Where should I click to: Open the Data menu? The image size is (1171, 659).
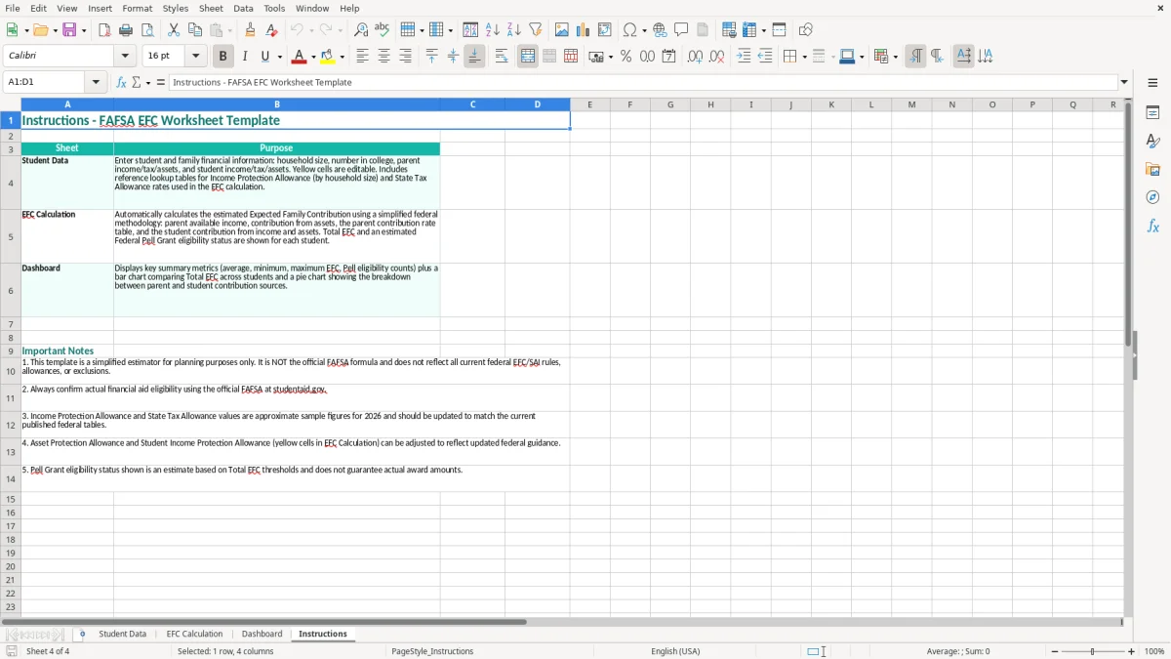pos(243,8)
